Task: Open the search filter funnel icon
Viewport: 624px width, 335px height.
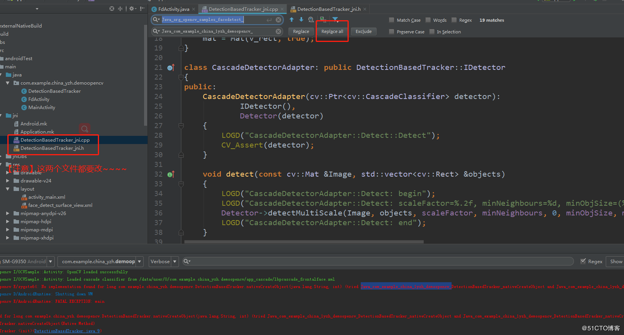Action: tap(335, 19)
